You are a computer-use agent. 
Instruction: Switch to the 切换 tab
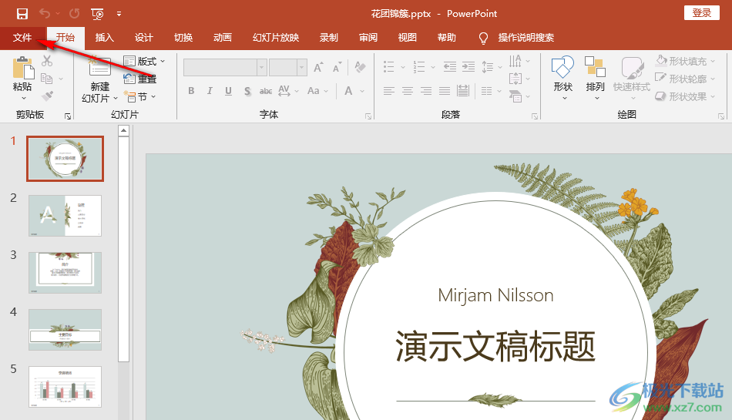click(x=183, y=37)
